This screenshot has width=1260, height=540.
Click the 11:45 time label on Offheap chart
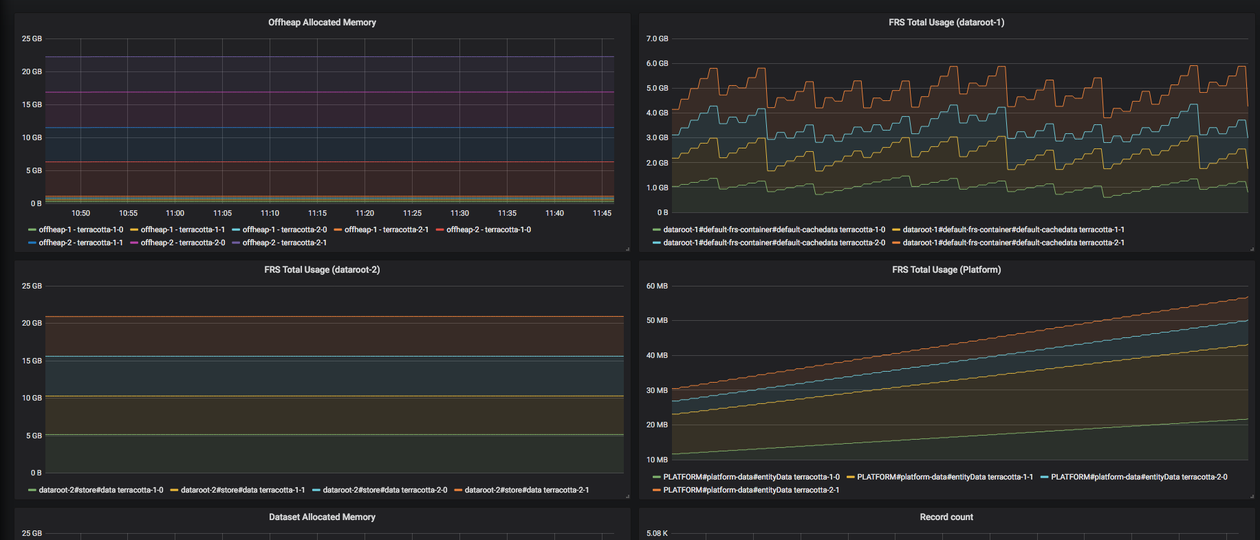[602, 213]
